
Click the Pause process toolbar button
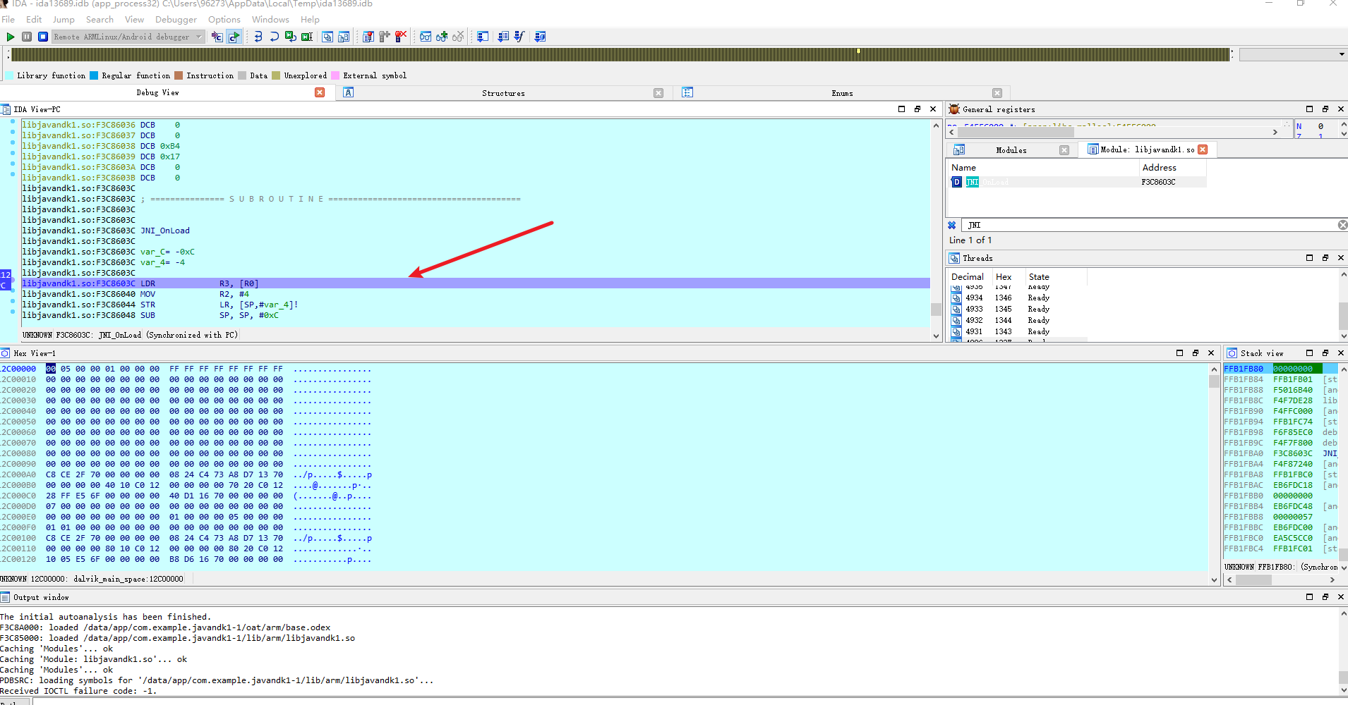[27, 37]
